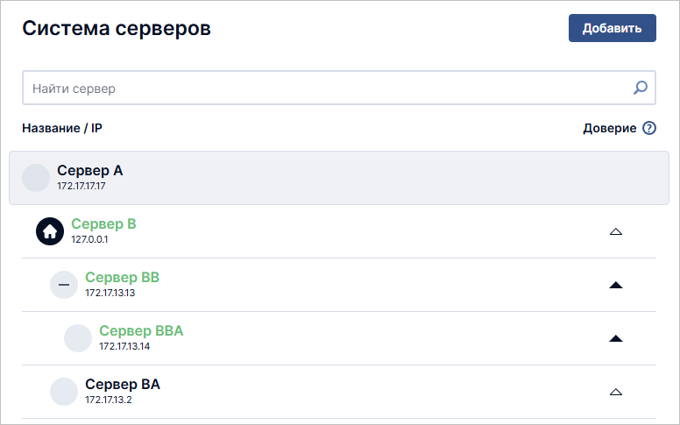This screenshot has width=680, height=425.
Task: Select the Сервер A row
Action: [339, 178]
